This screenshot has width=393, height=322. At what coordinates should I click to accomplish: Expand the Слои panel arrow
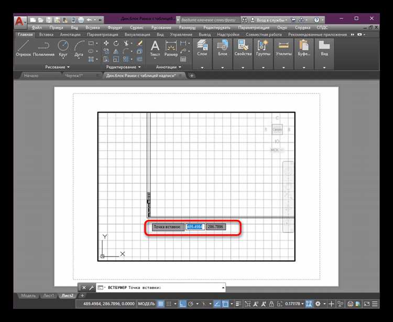pyautogui.click(x=202, y=68)
